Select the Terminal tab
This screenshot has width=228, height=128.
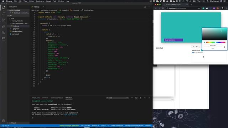pyautogui.click(x=69, y=98)
